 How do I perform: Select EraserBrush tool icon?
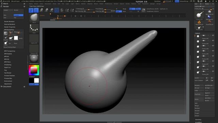coord(209,23)
